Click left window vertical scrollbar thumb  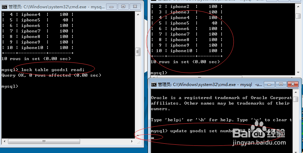(138, 52)
